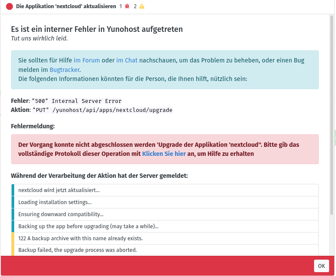The width and height of the screenshot is (336, 276).
Task: Follow the "Bugtracker" link
Action: [65, 69]
